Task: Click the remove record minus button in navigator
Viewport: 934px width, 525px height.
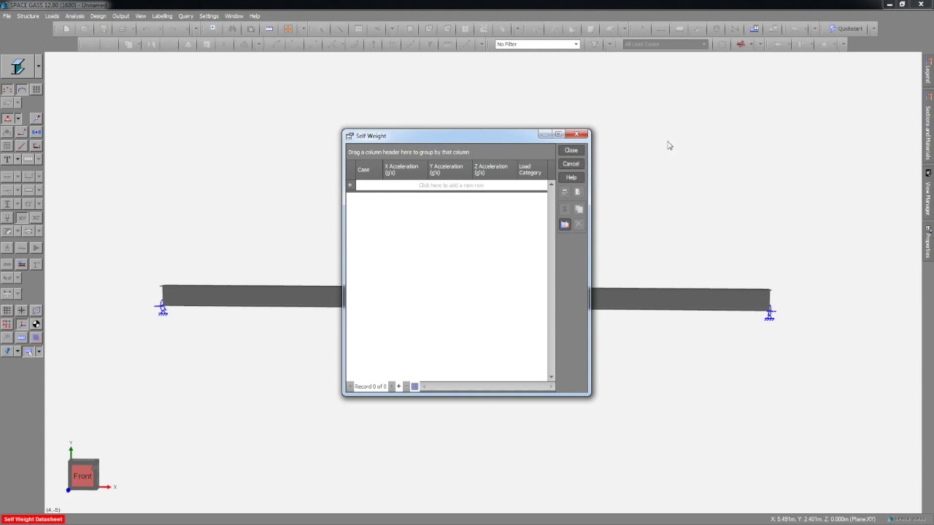Action: (406, 386)
